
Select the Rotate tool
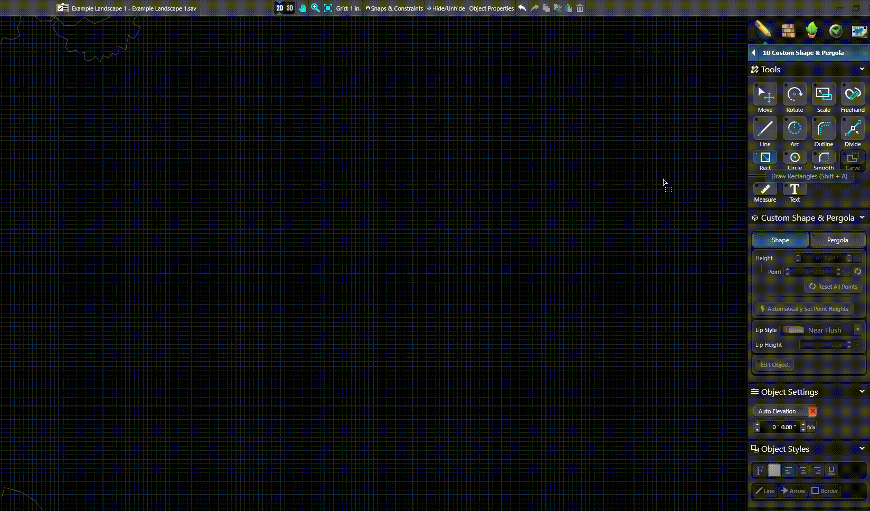[795, 98]
